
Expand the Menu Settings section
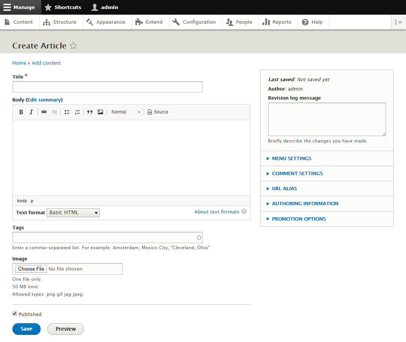(291, 159)
